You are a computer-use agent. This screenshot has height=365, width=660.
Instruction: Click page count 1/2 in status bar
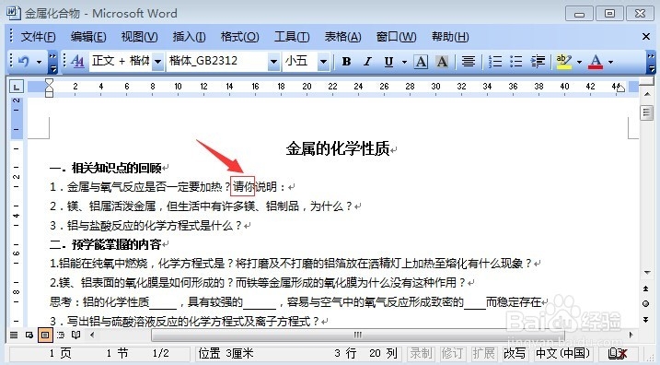(160, 353)
